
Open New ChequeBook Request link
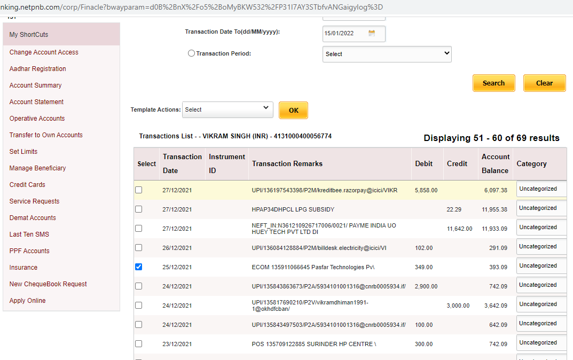[x=48, y=284]
